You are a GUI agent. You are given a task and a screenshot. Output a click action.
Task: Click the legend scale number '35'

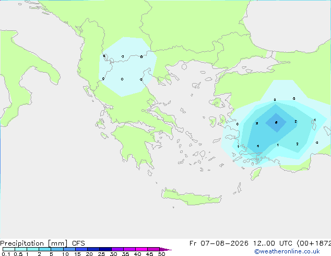tap(125, 254)
